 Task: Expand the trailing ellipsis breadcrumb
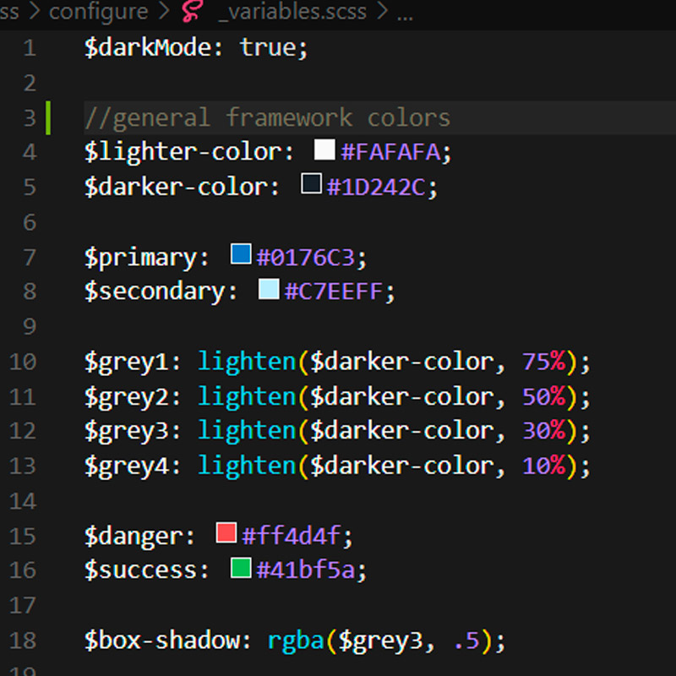click(404, 13)
